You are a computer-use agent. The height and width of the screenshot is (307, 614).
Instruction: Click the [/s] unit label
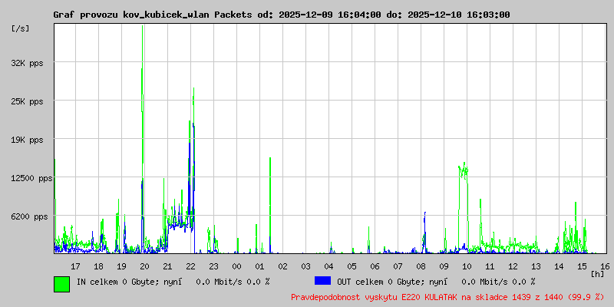pos(21,28)
